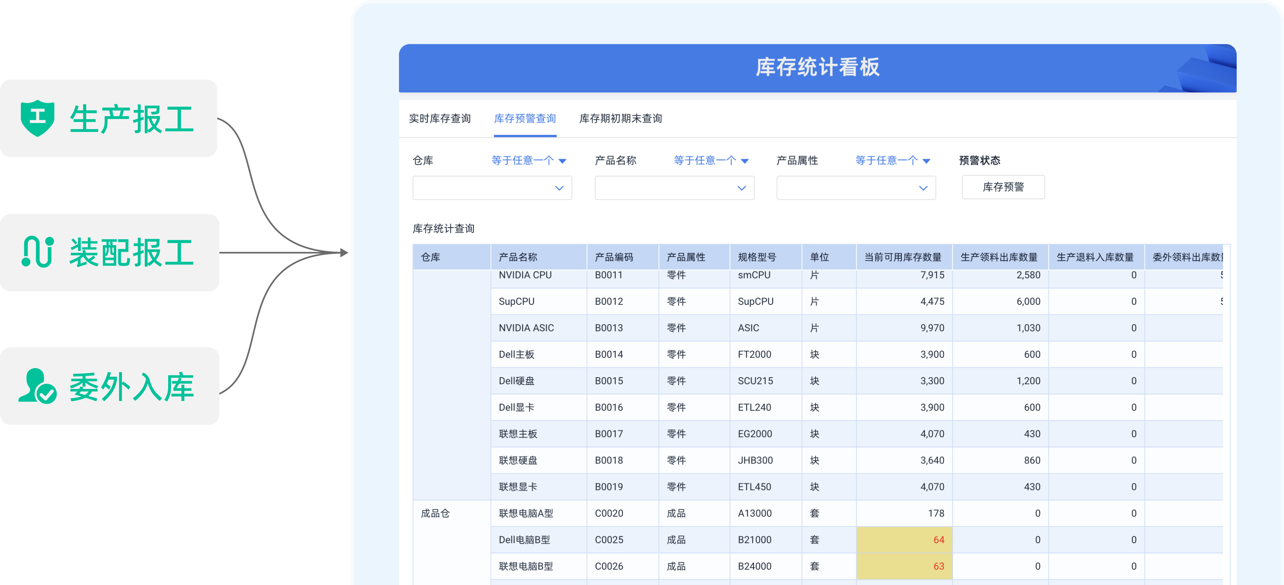Select the 成品仓 warehouse cell
The image size is (1284, 585).
click(435, 513)
